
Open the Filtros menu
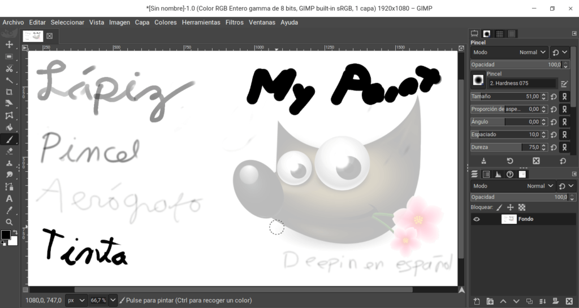click(235, 23)
